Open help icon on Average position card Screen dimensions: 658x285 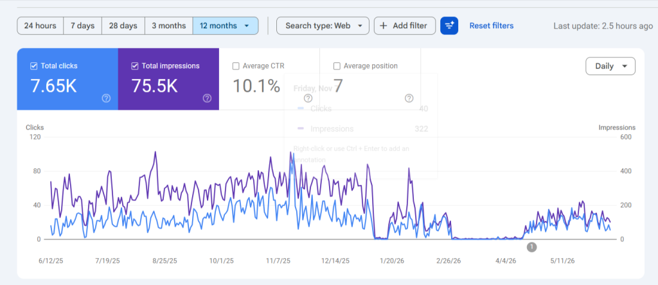[x=409, y=98]
